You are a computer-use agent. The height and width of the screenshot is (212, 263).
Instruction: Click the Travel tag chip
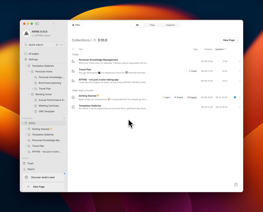(x=193, y=71)
